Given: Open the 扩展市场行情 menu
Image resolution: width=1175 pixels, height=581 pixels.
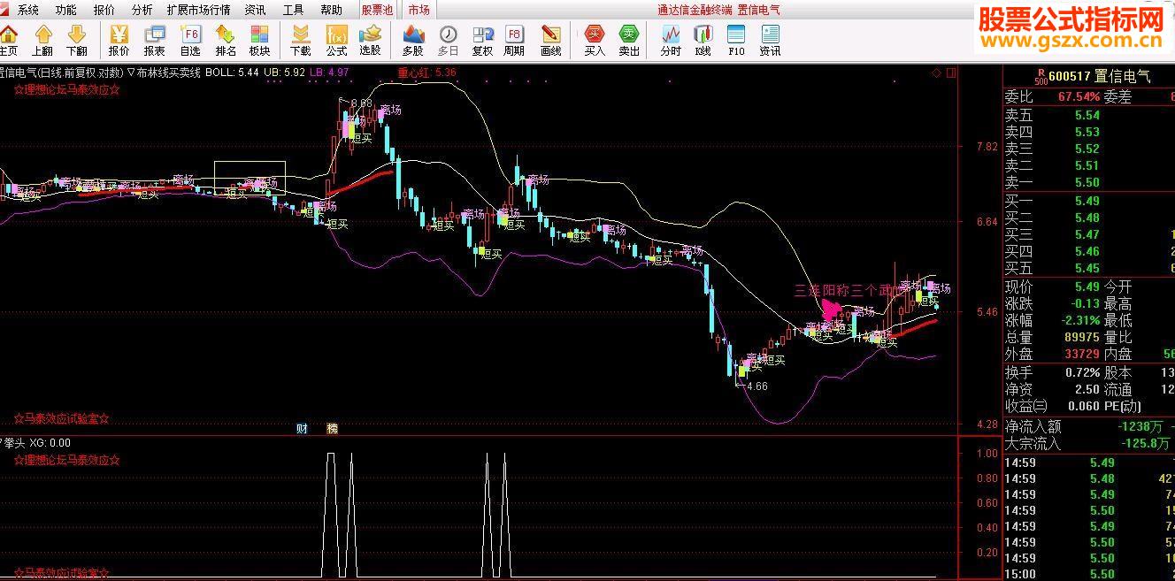Looking at the screenshot, I should (198, 10).
